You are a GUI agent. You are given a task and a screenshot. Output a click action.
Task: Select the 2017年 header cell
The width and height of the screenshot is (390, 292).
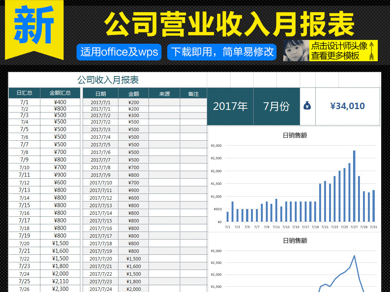click(230, 106)
